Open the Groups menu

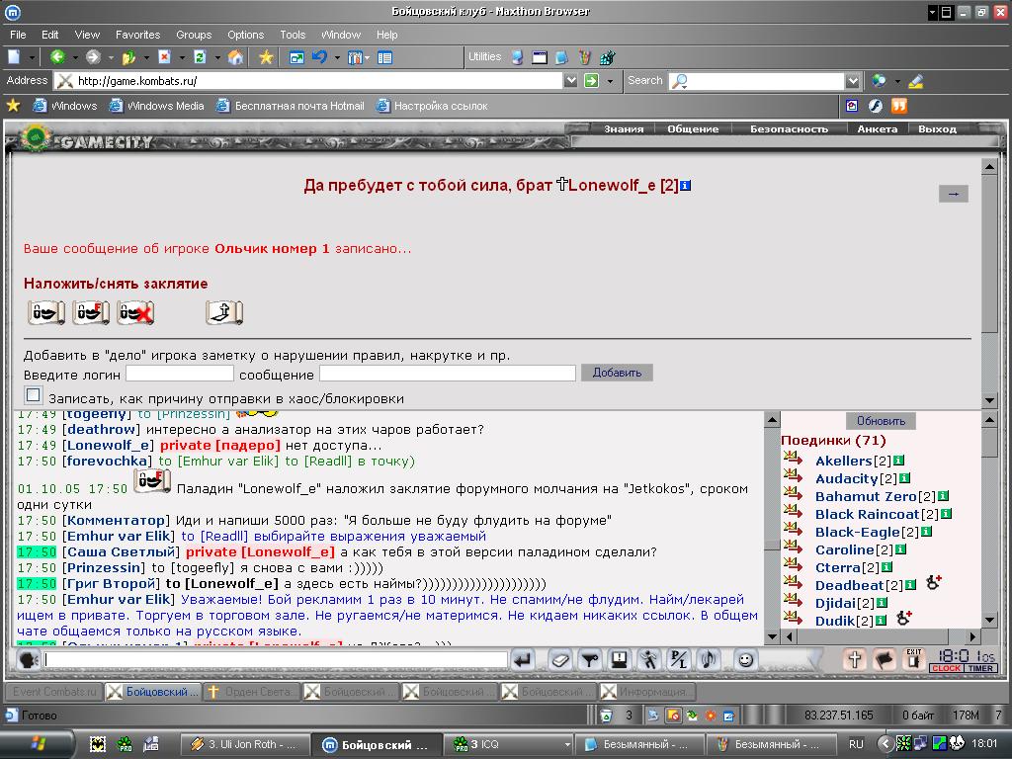click(x=194, y=35)
